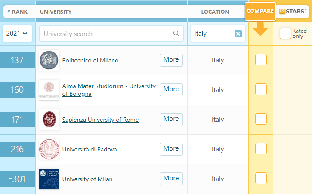Select rank cell 160
The height and width of the screenshot is (194, 312).
coord(18,90)
